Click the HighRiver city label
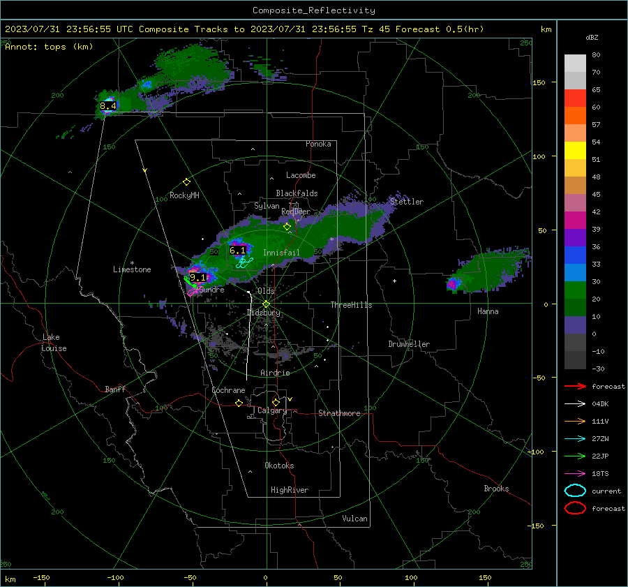The width and height of the screenshot is (628, 587). 290,490
